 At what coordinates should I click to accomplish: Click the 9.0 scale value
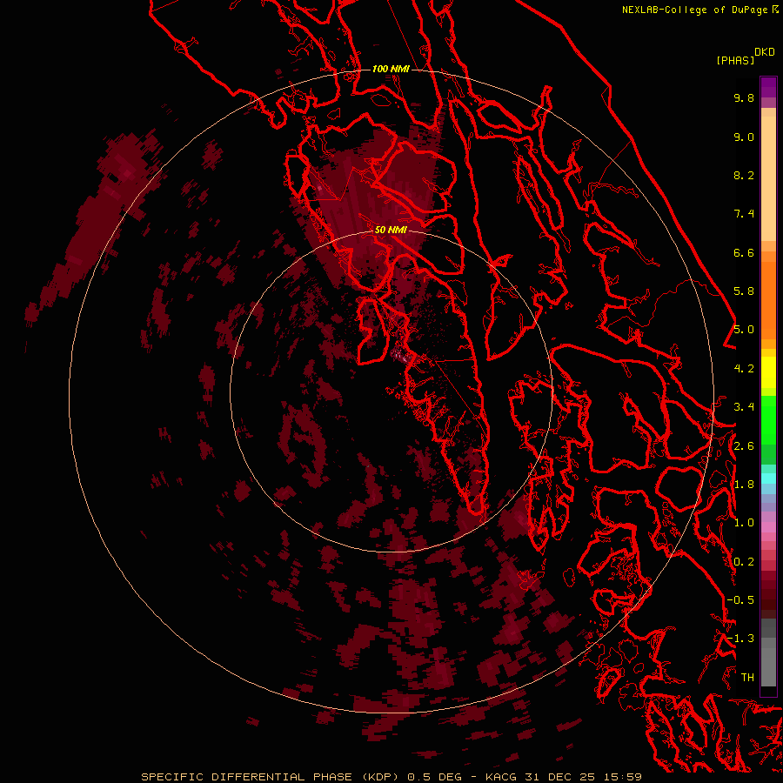[x=744, y=137]
